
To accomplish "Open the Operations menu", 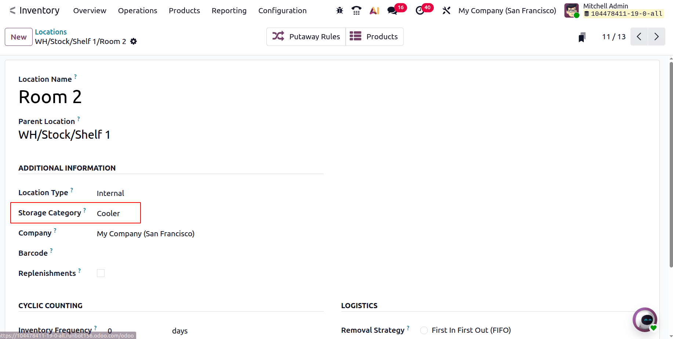I will [x=137, y=11].
